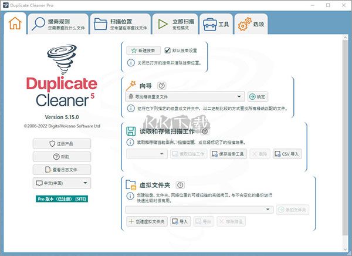Open the 扫描位置 tab

pos(120,24)
